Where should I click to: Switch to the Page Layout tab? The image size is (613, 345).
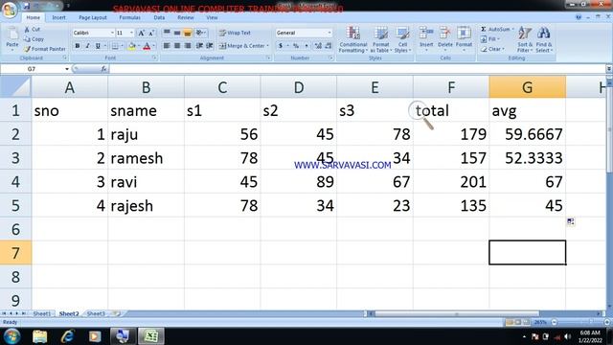click(x=93, y=17)
